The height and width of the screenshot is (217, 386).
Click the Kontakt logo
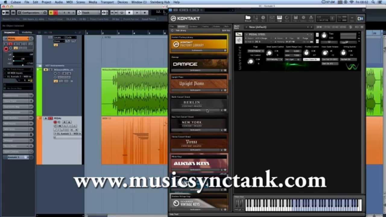tap(185, 18)
